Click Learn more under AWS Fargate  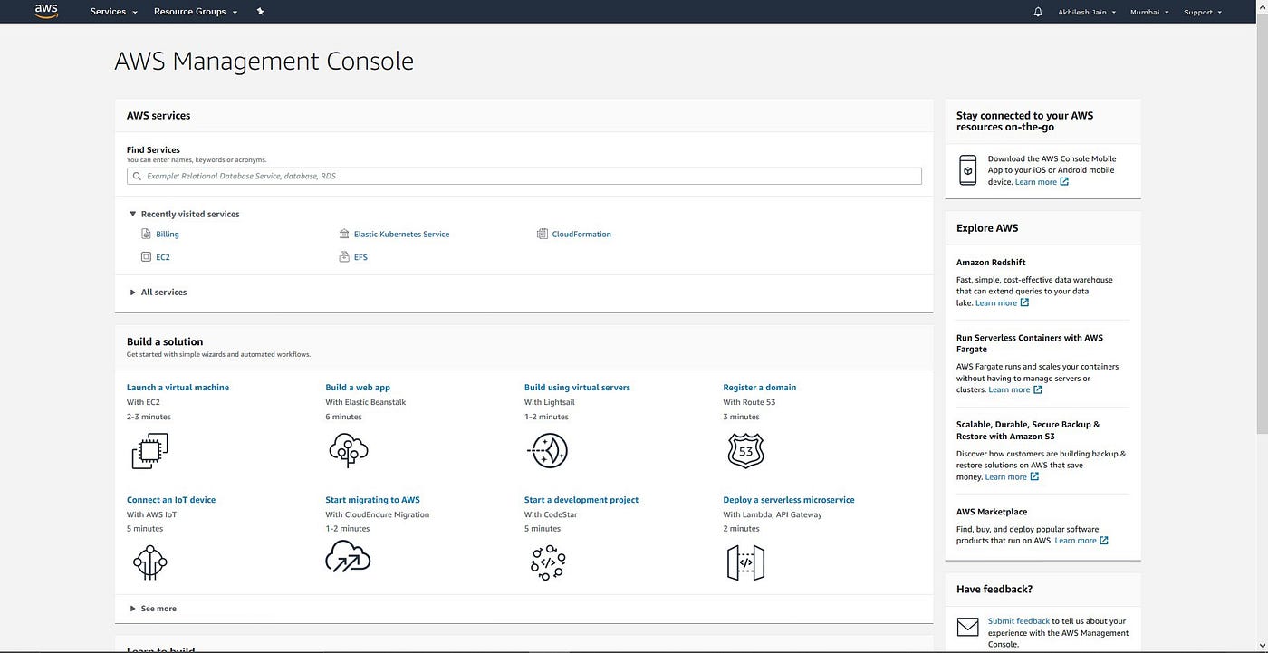click(1009, 389)
